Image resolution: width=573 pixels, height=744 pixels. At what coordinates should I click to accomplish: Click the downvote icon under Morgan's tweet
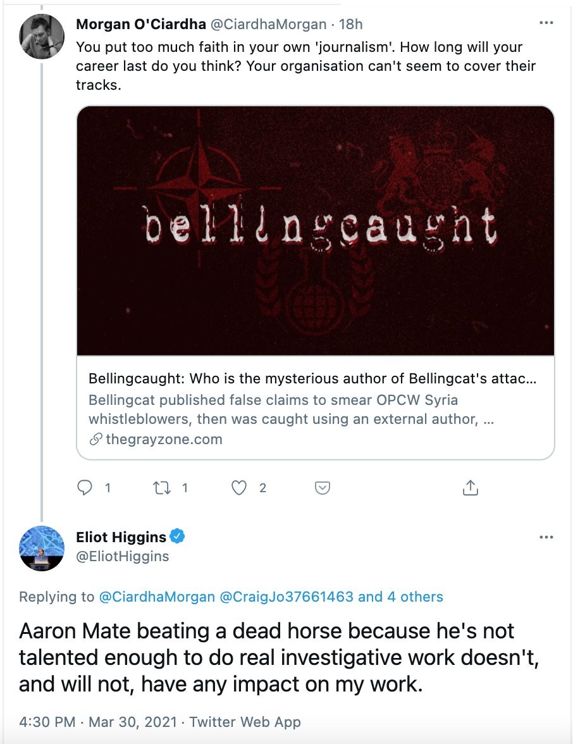click(x=322, y=487)
